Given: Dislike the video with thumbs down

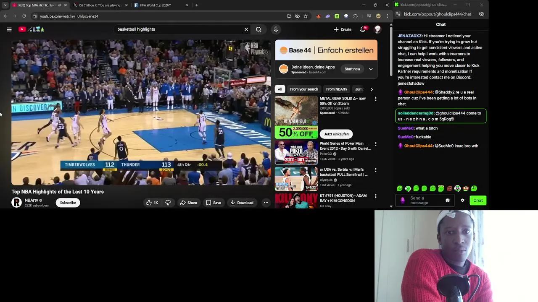Looking at the screenshot, I should (168, 203).
